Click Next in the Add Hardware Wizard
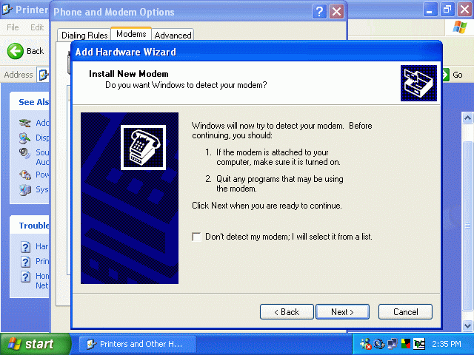The height and width of the screenshot is (355, 474). 342,312
